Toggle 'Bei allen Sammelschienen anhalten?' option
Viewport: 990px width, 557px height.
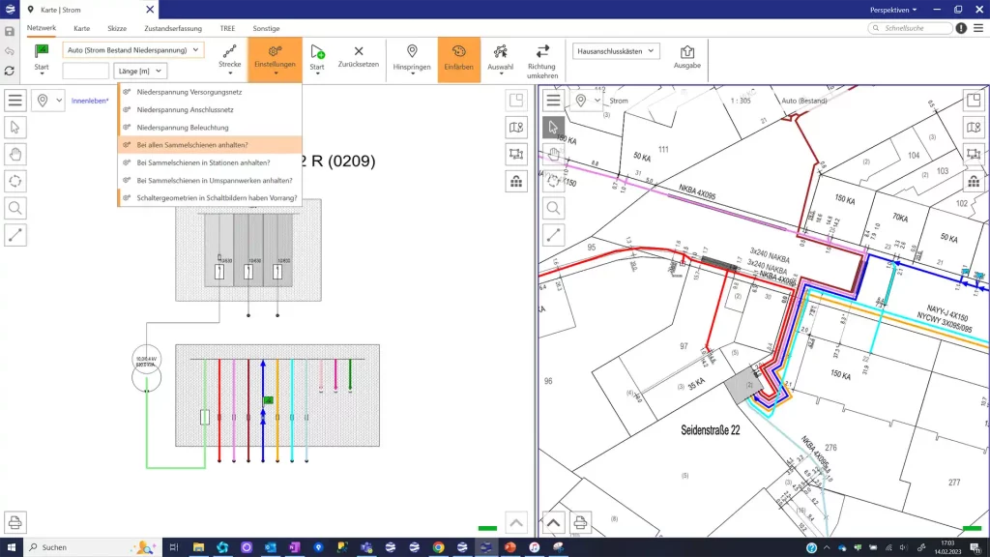191,145
